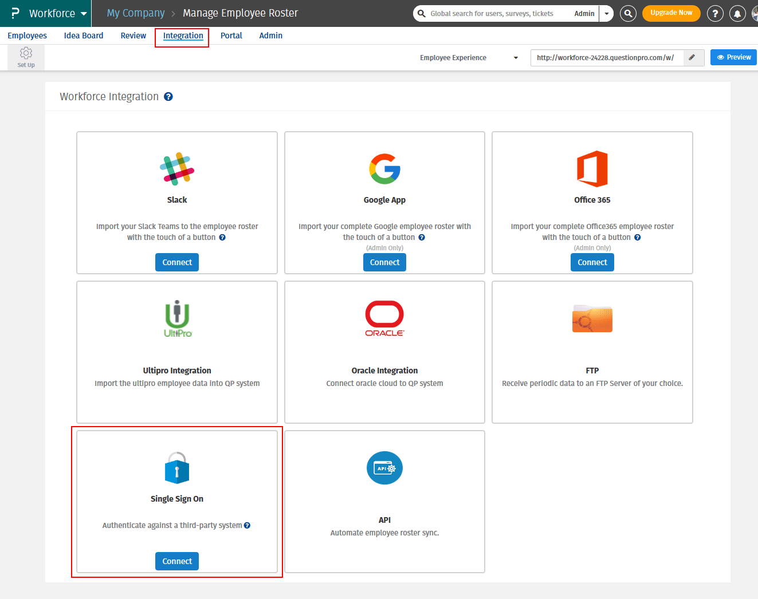Open the Workforce product switcher dropdown
758x599 pixels.
[58, 13]
